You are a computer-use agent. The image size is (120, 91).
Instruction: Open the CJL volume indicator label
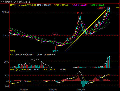click(x=12, y=55)
